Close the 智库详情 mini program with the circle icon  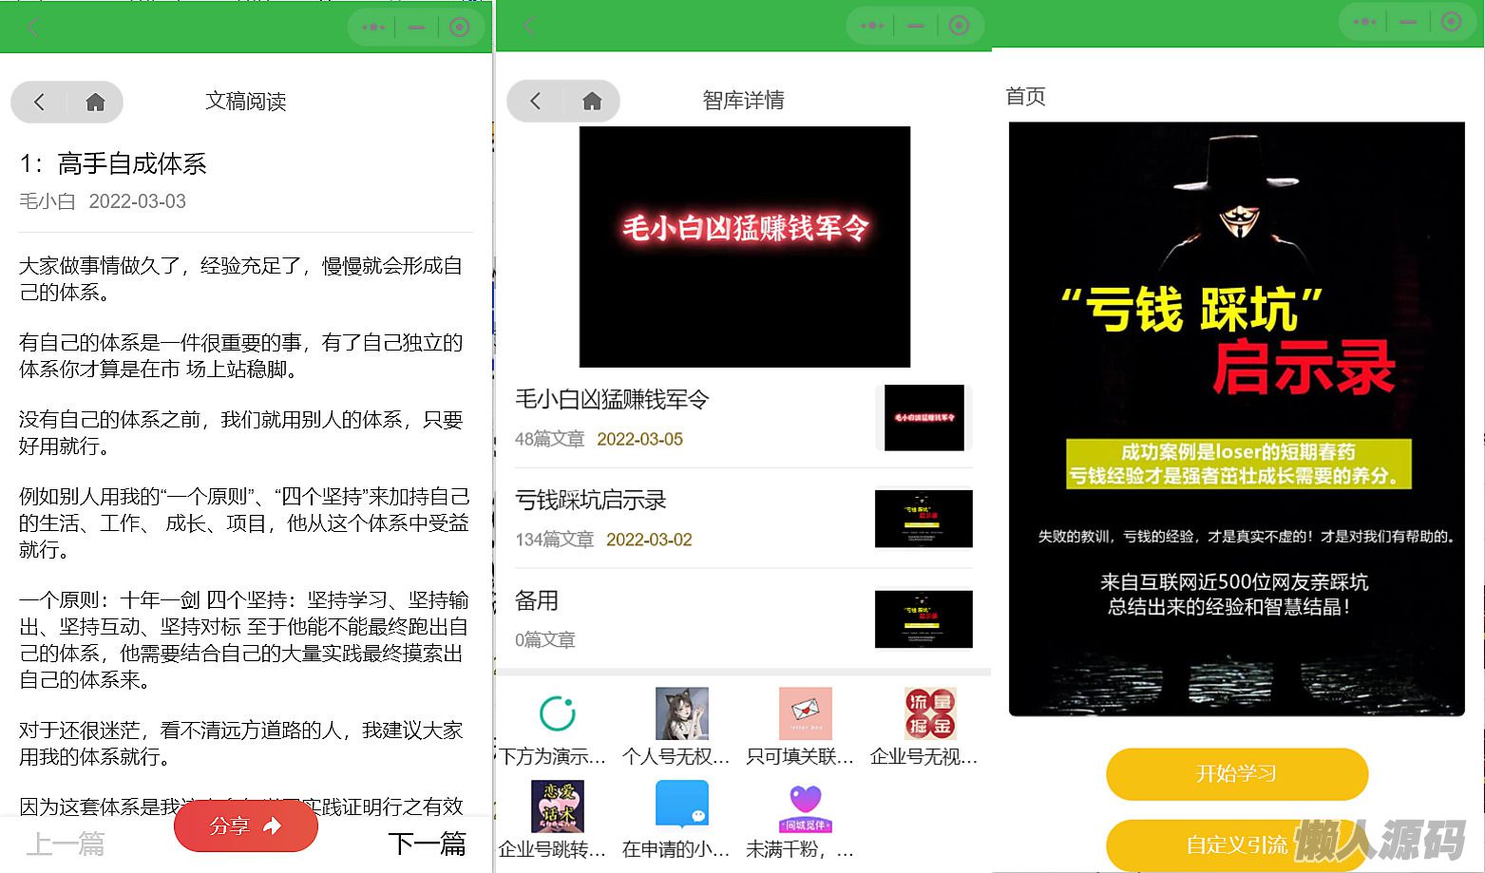pyautogui.click(x=959, y=26)
